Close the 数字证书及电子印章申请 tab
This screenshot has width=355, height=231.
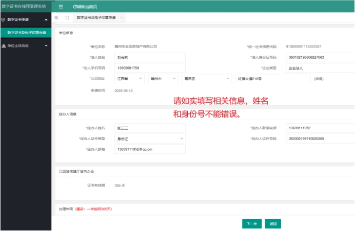tap(121, 18)
